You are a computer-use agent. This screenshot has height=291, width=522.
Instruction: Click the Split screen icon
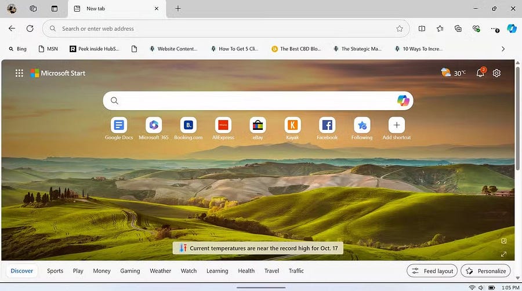click(x=422, y=28)
